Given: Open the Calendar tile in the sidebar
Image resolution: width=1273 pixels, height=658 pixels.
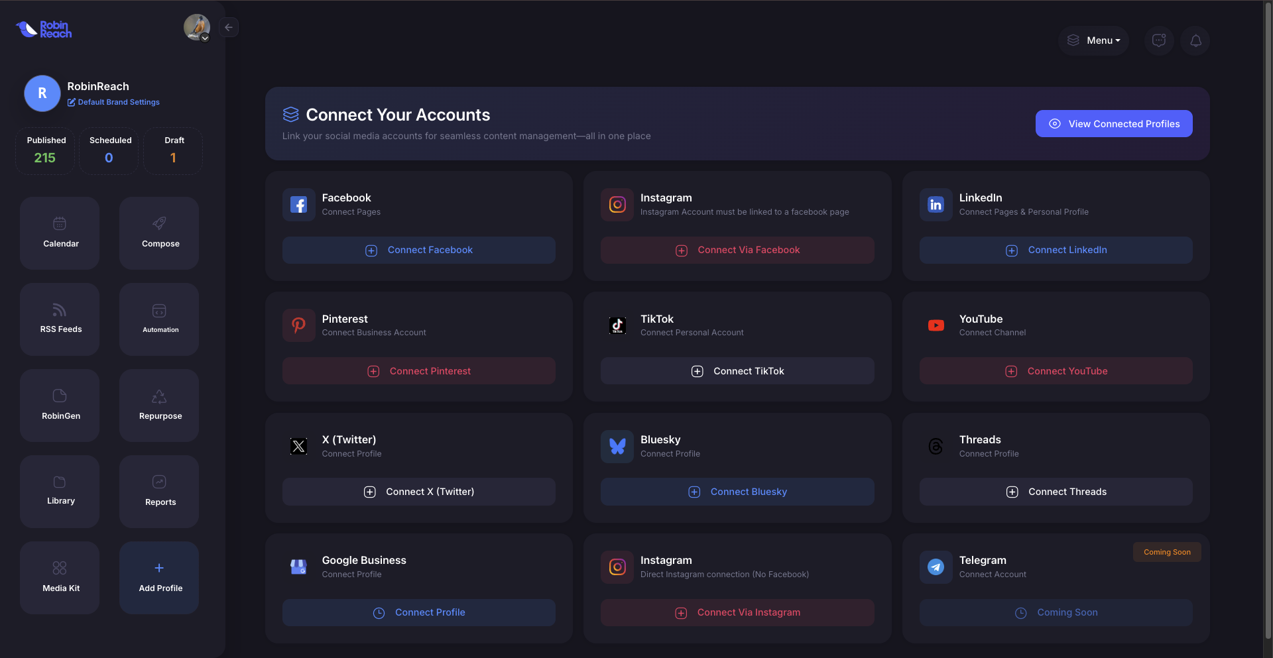Looking at the screenshot, I should tap(60, 233).
